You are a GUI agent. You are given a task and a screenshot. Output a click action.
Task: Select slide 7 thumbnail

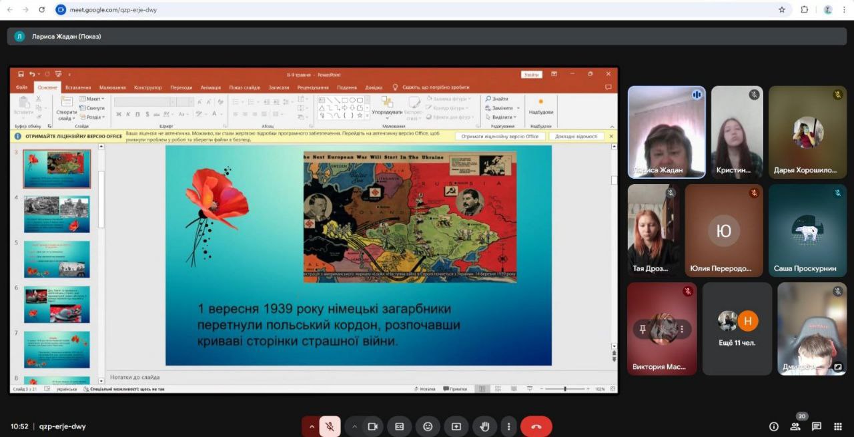[x=57, y=349]
